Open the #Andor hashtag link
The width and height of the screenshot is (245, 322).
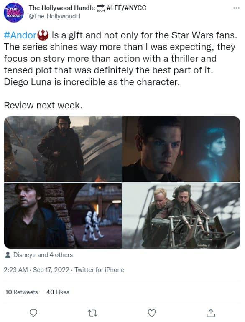point(20,35)
